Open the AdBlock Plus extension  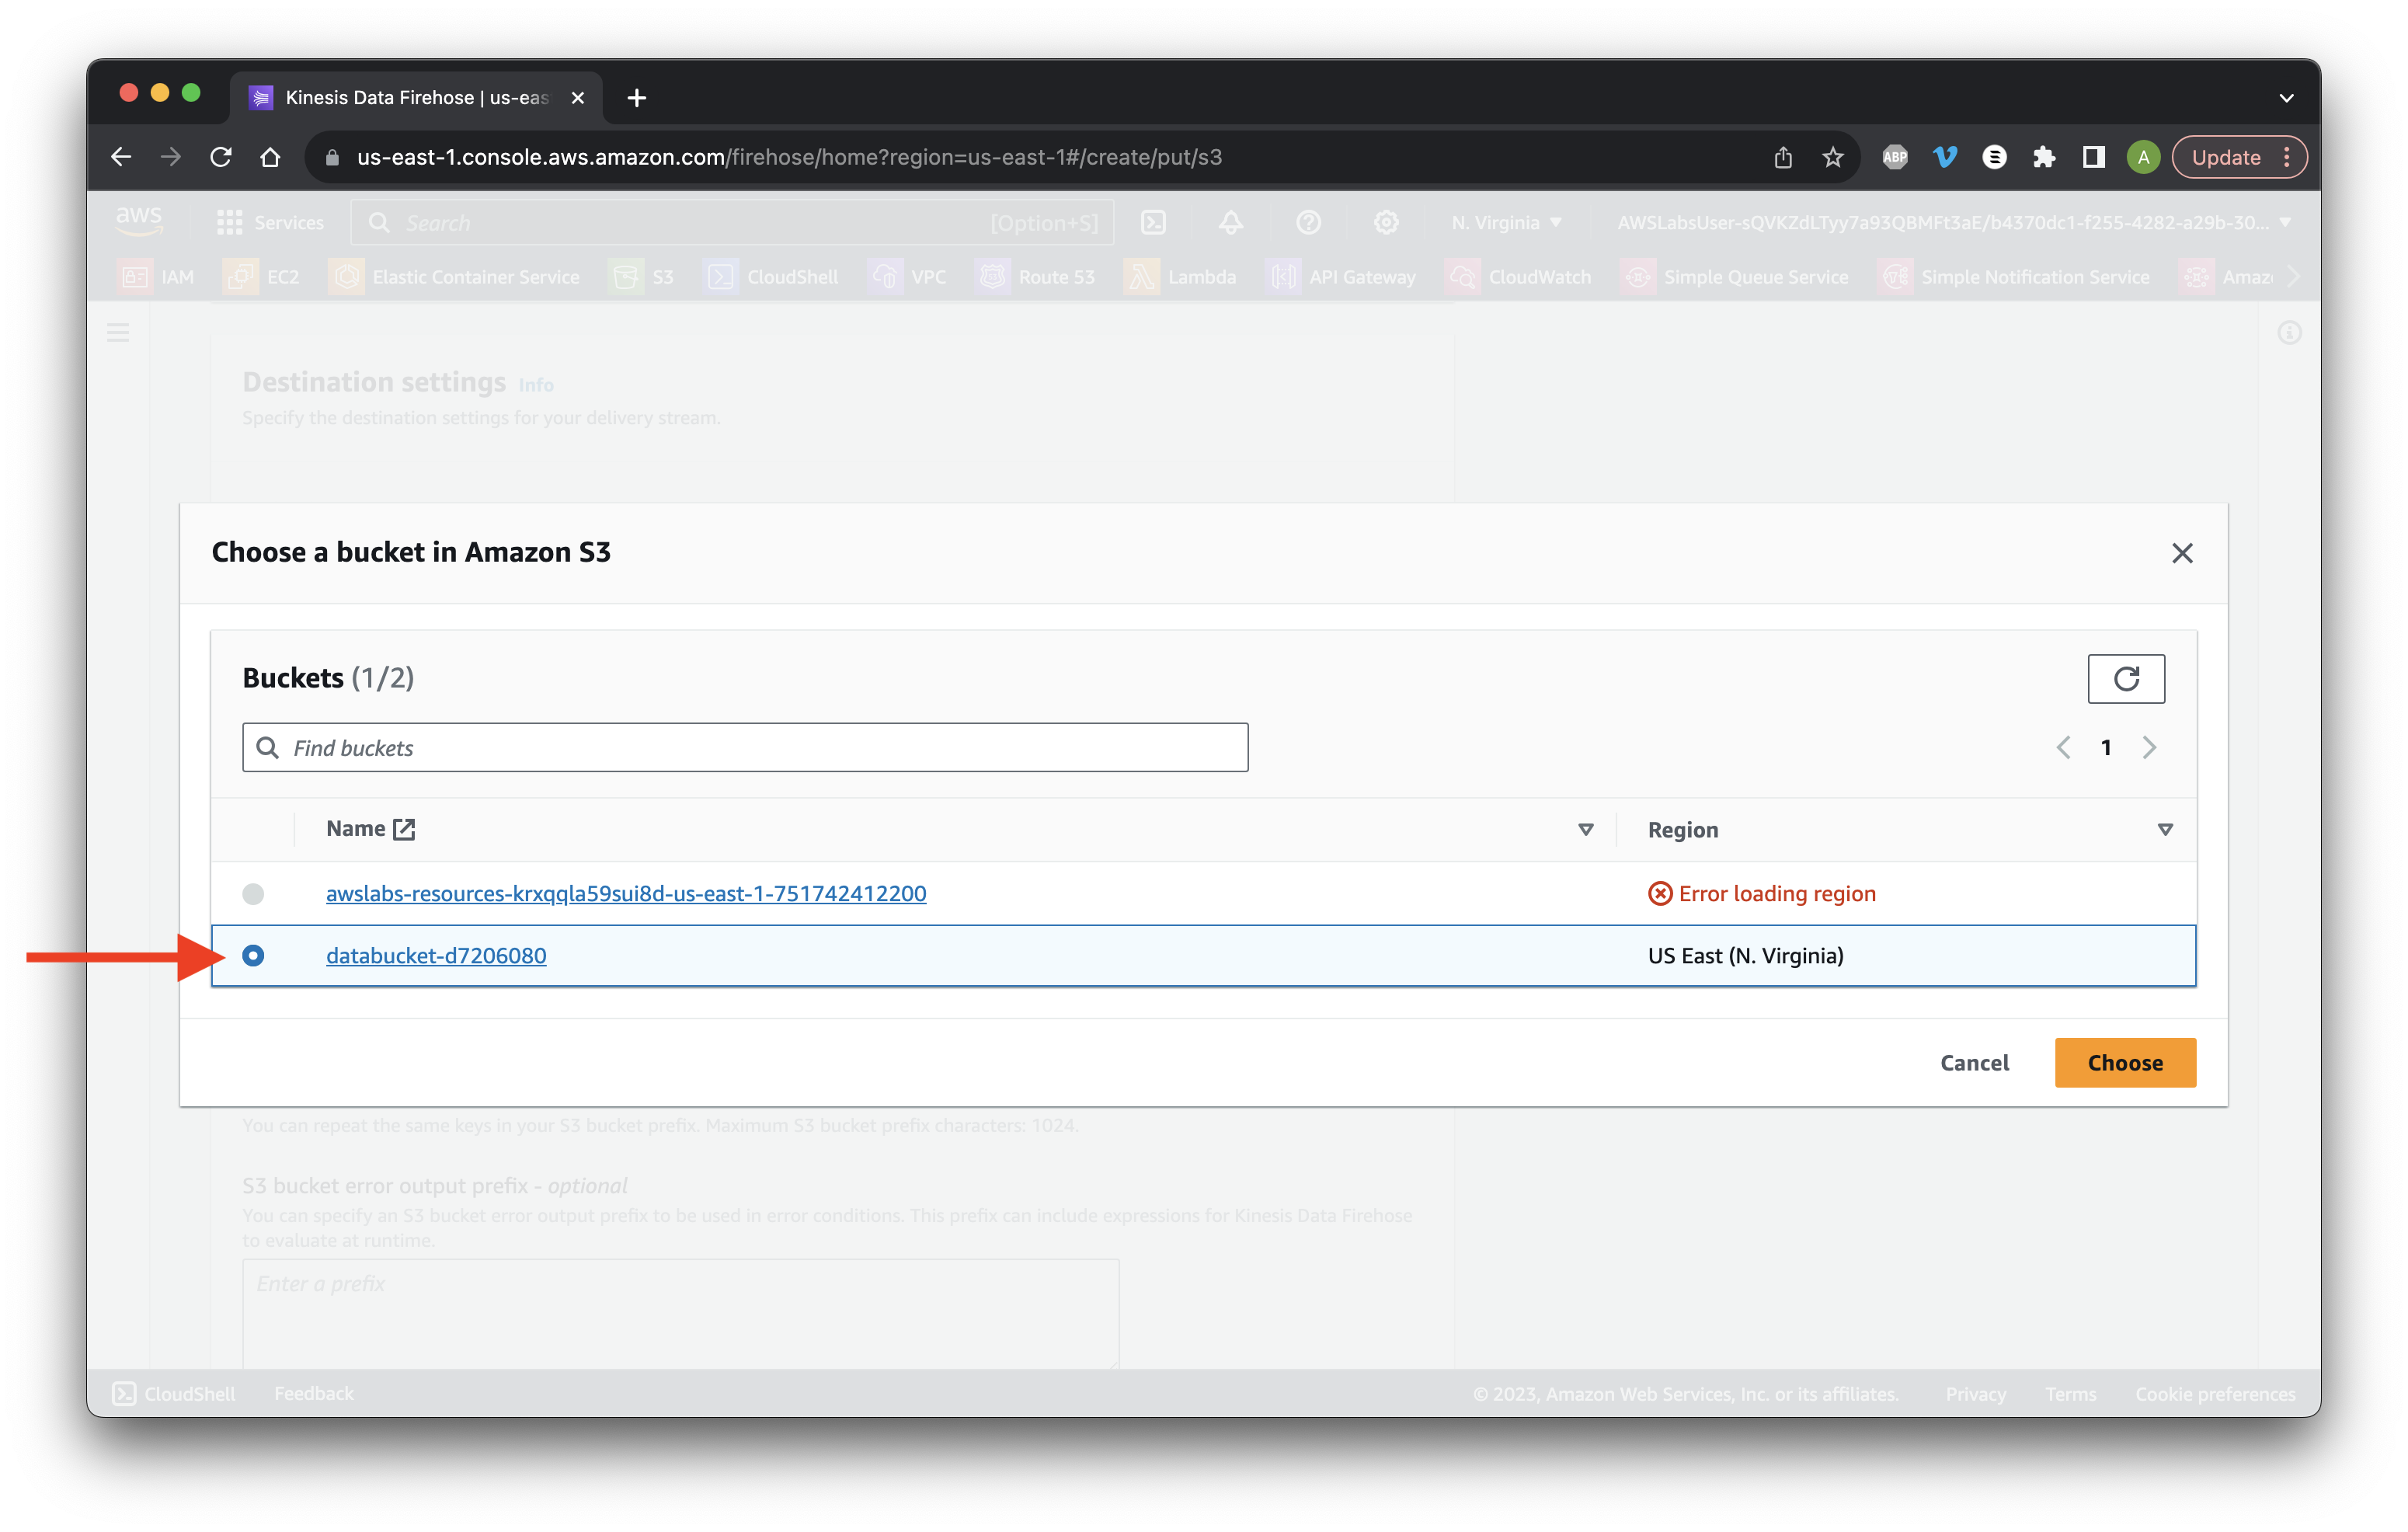(x=1895, y=157)
